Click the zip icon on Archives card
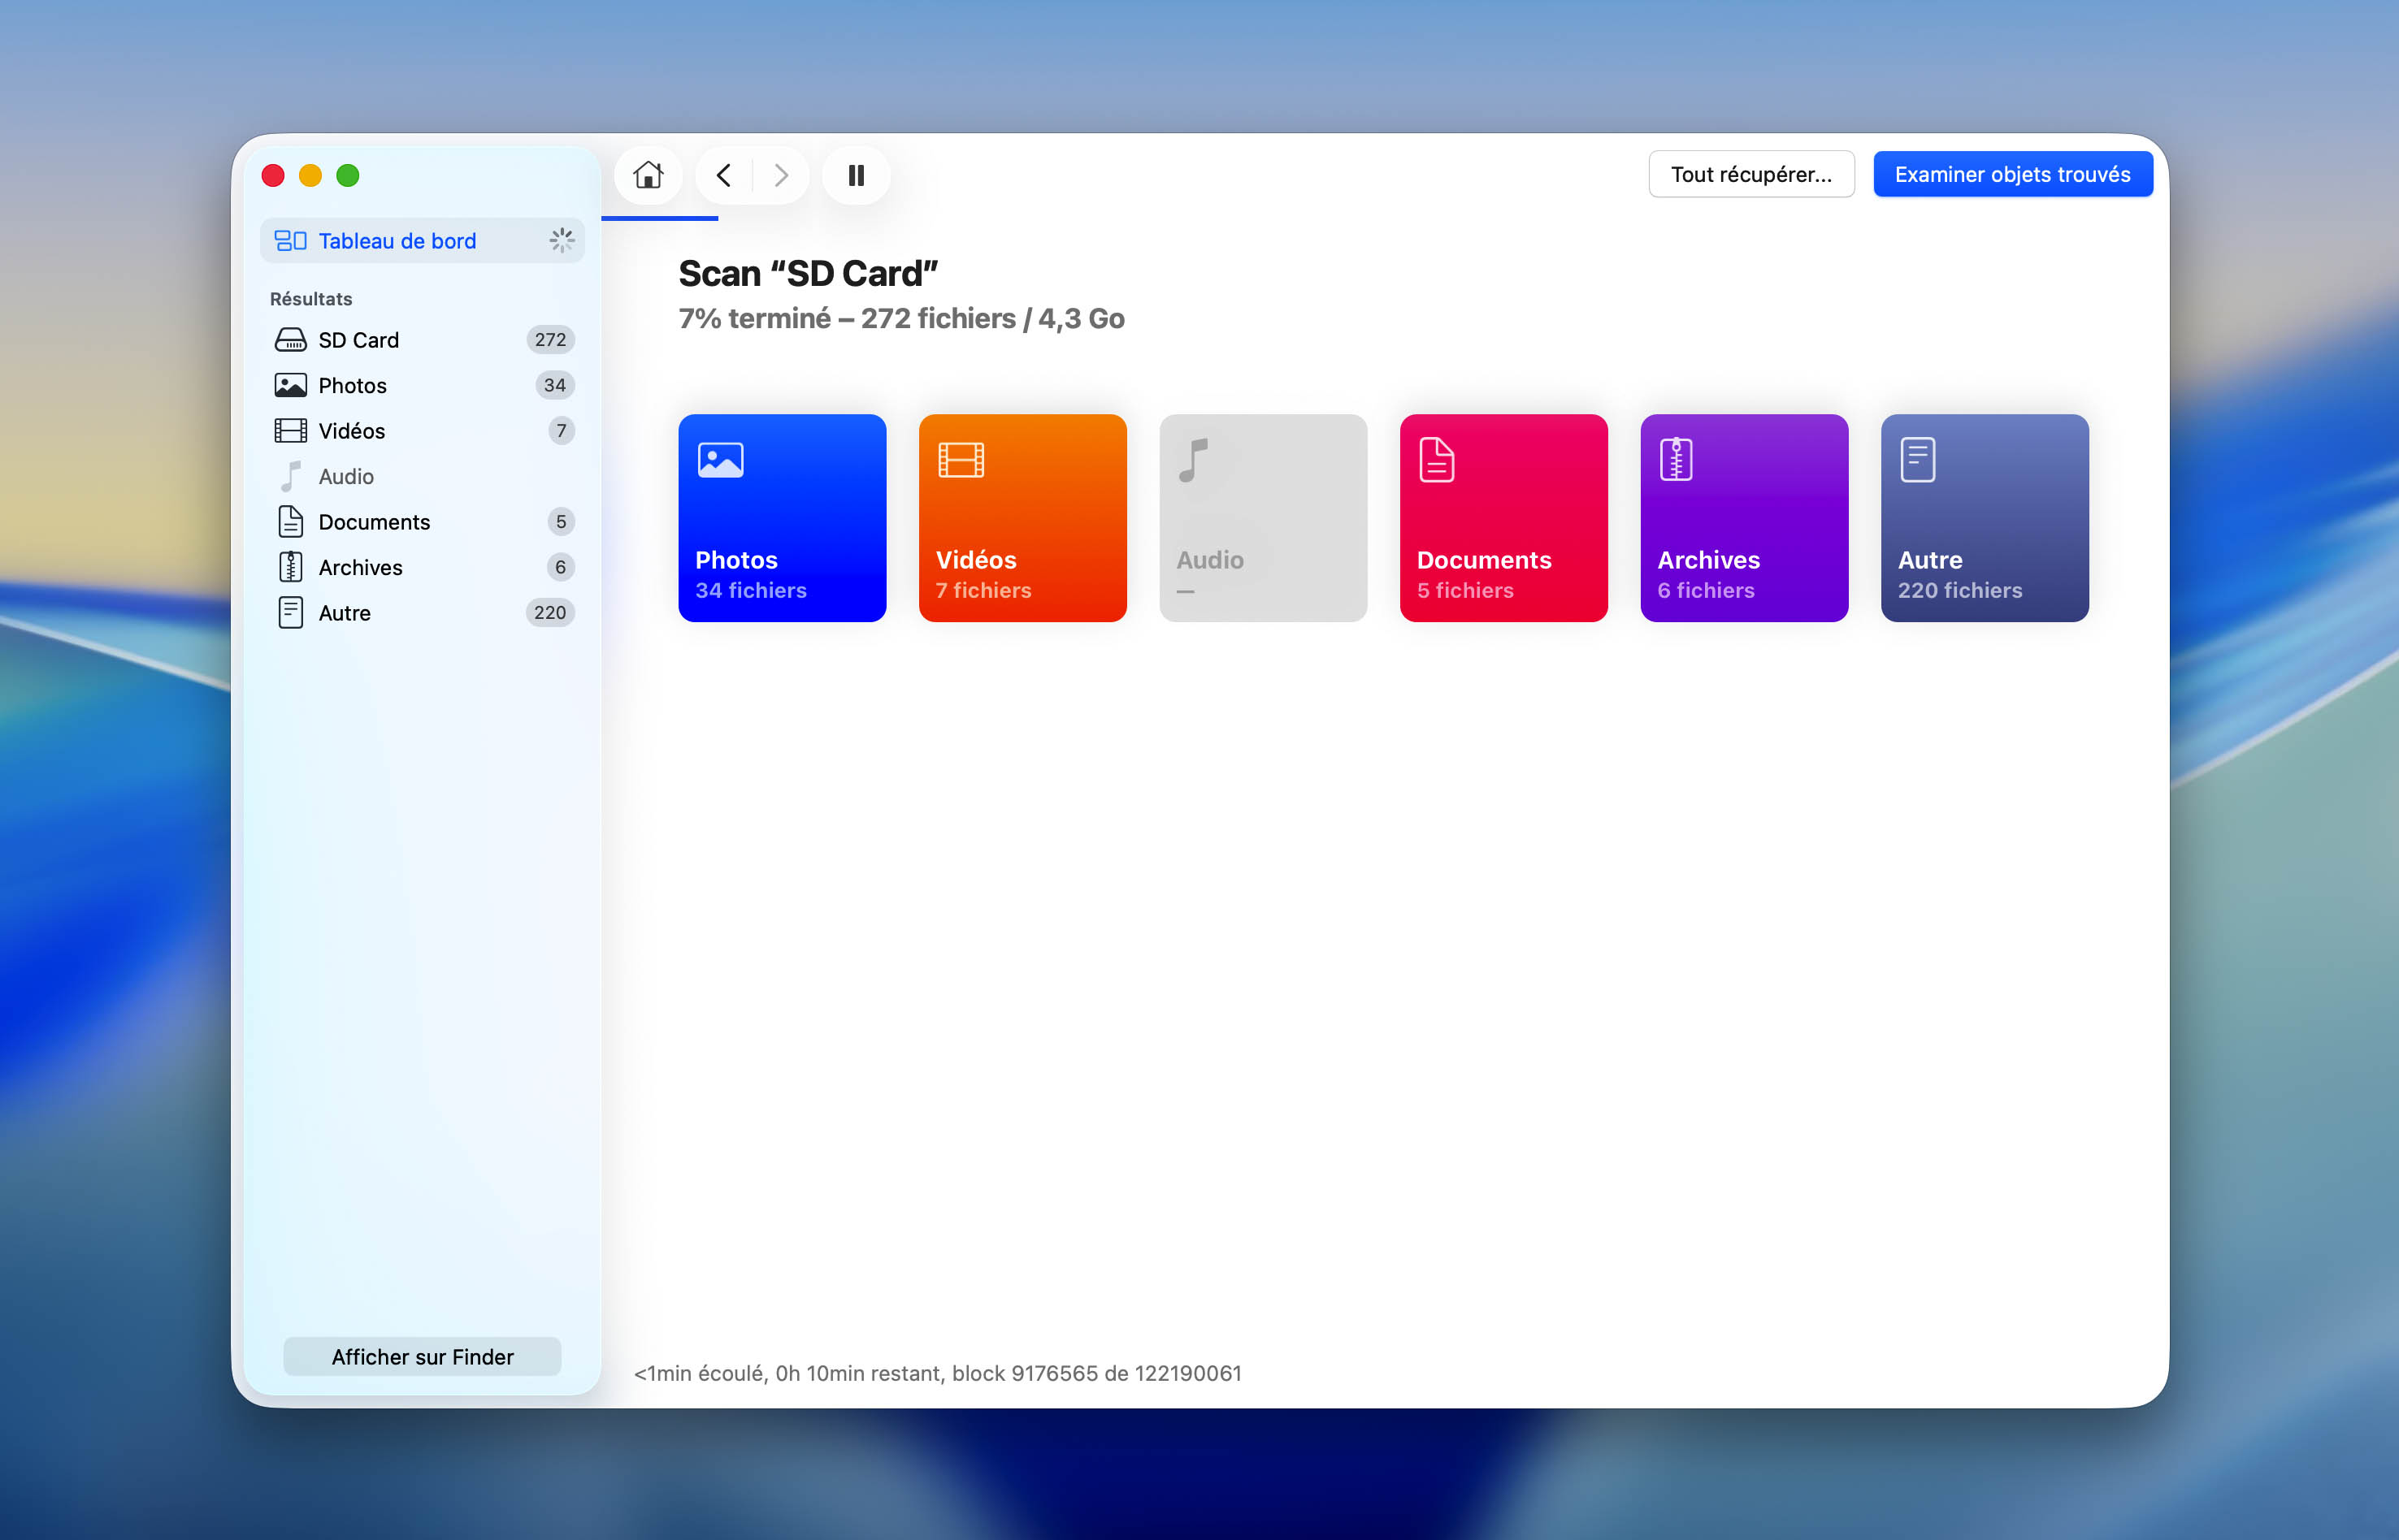Viewport: 2399px width, 1540px height. [1677, 460]
